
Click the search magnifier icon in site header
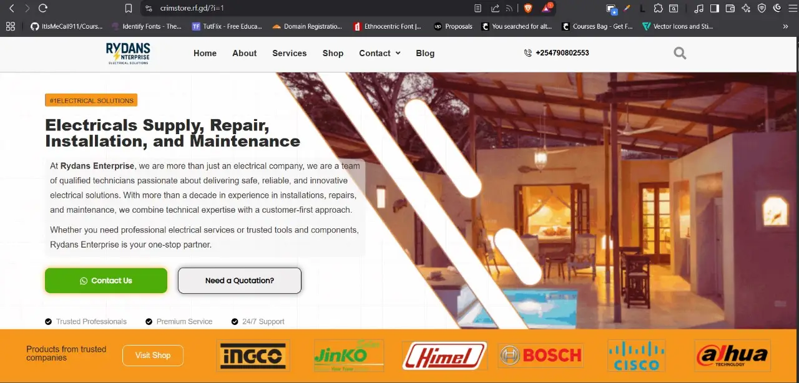tap(680, 54)
